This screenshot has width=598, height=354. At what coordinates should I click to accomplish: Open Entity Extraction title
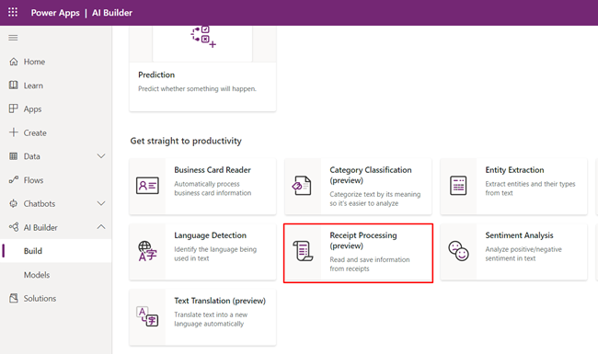[514, 170]
